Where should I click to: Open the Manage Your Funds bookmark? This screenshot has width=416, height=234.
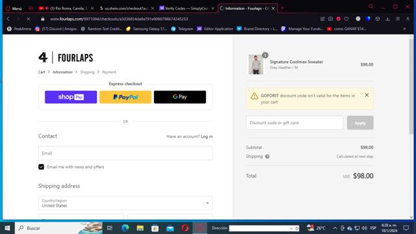(302, 29)
